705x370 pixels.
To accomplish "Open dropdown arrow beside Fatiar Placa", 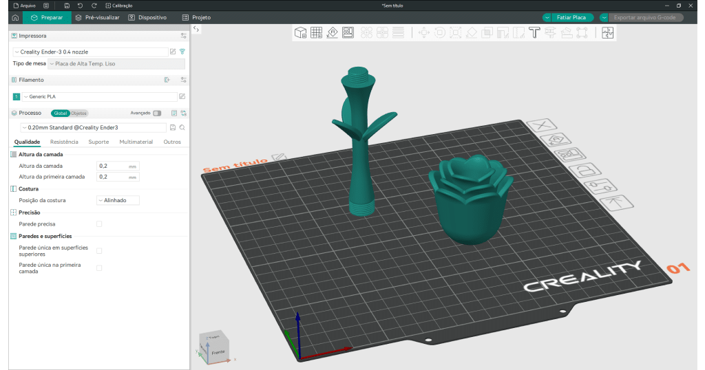I will click(547, 17).
